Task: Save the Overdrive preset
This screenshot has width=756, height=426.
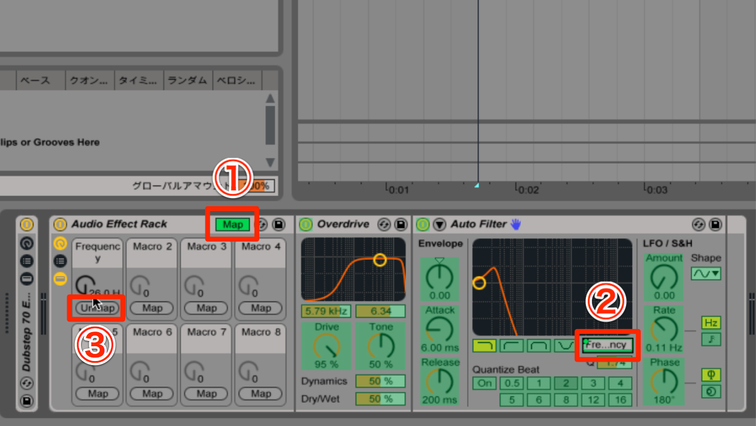Action: point(401,225)
